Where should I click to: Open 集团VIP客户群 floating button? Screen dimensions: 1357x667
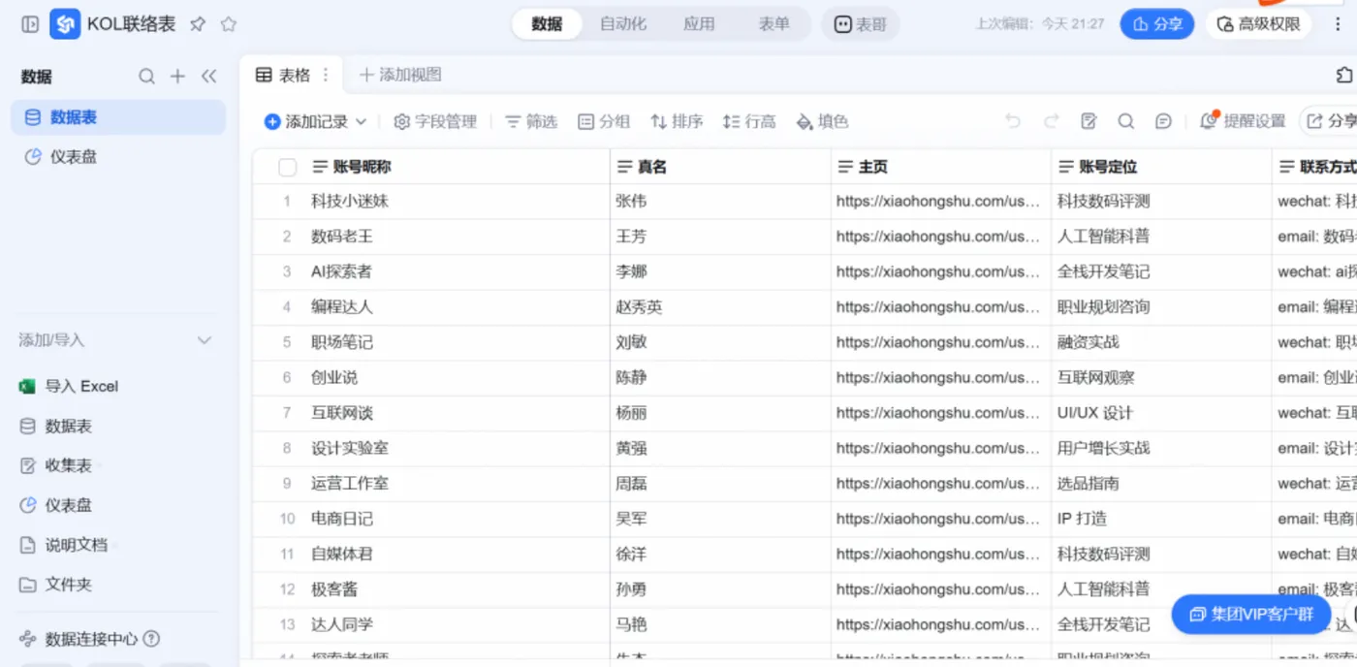[x=1251, y=614]
